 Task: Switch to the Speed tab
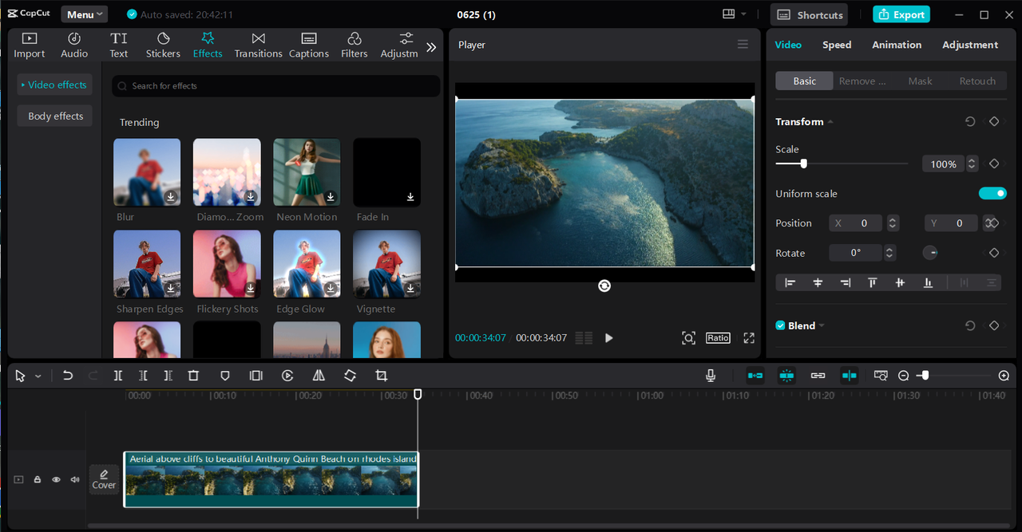837,45
